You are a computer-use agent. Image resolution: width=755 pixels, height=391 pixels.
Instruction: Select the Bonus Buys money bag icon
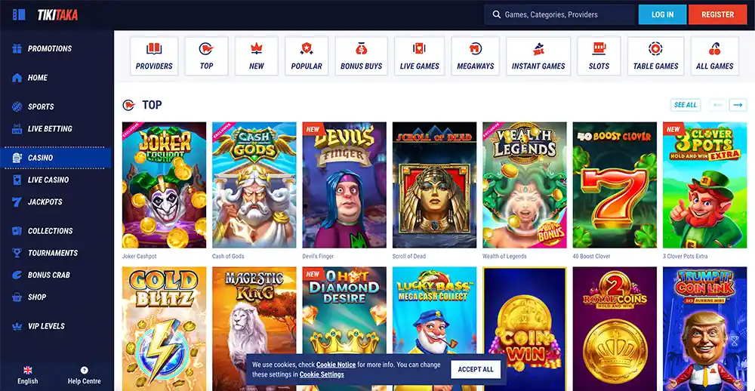361,48
